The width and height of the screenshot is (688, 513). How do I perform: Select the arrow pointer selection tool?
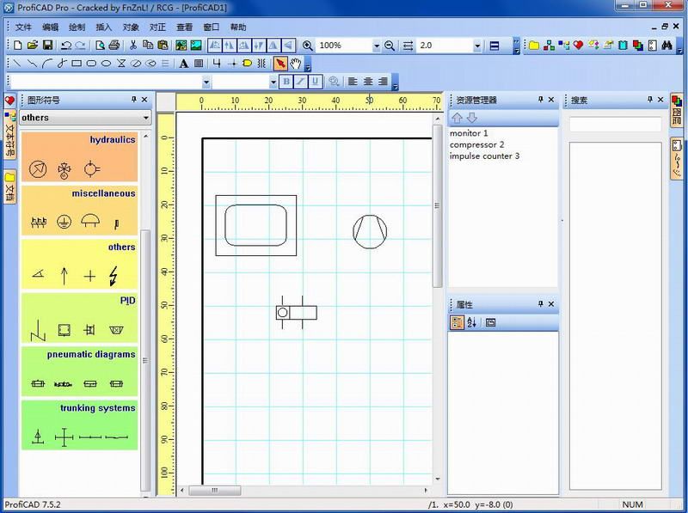coord(280,63)
